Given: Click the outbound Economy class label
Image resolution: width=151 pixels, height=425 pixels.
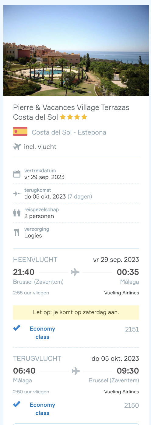Looking at the screenshot, I should click(x=42, y=333).
